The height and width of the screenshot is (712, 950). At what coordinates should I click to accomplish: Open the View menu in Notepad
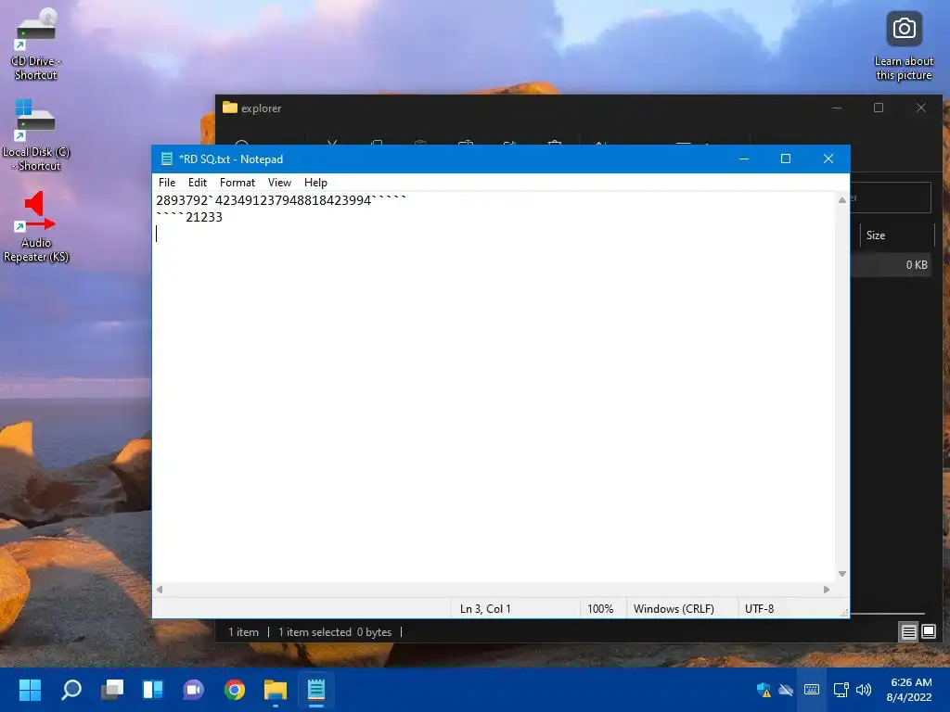tap(279, 183)
